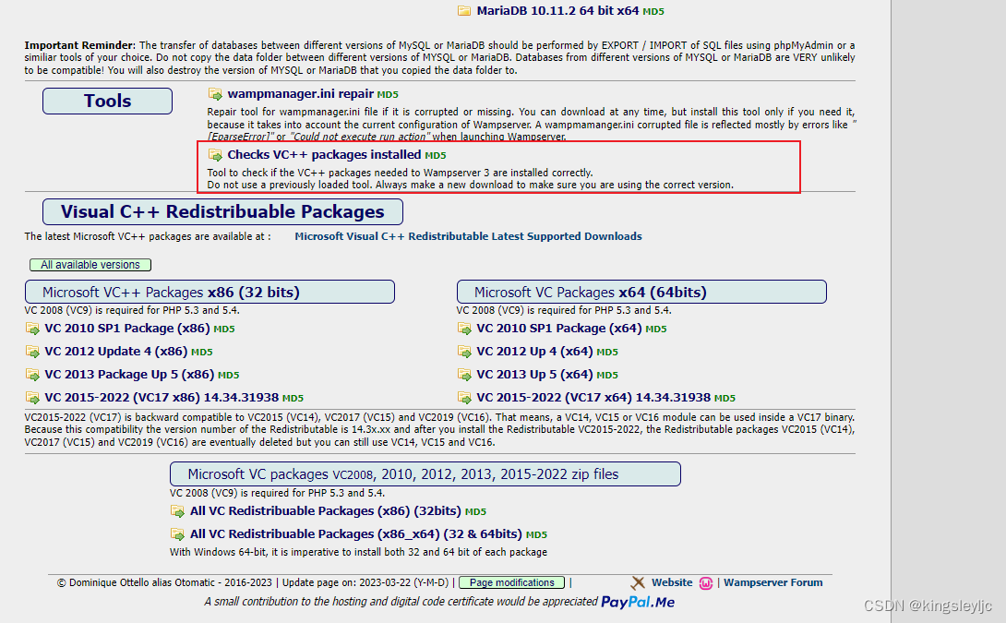This screenshot has height=623, width=1006.
Task: Open the All available versions expander
Action: click(90, 264)
